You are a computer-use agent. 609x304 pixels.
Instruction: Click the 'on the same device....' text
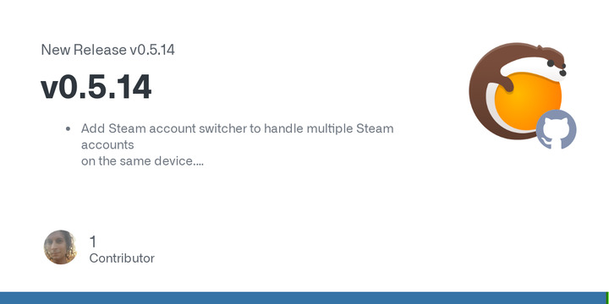click(x=142, y=161)
